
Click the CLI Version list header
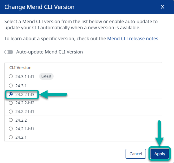pos(20,68)
